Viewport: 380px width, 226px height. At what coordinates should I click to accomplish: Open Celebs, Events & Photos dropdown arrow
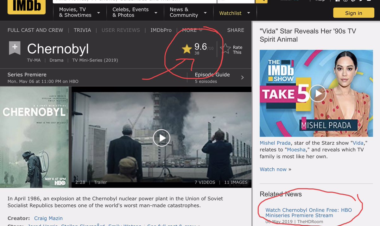click(156, 13)
